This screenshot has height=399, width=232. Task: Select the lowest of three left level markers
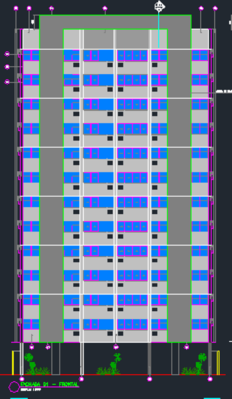coord(7,82)
